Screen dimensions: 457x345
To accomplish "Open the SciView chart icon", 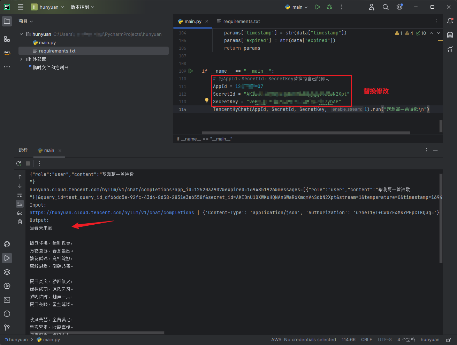I will pos(450,49).
